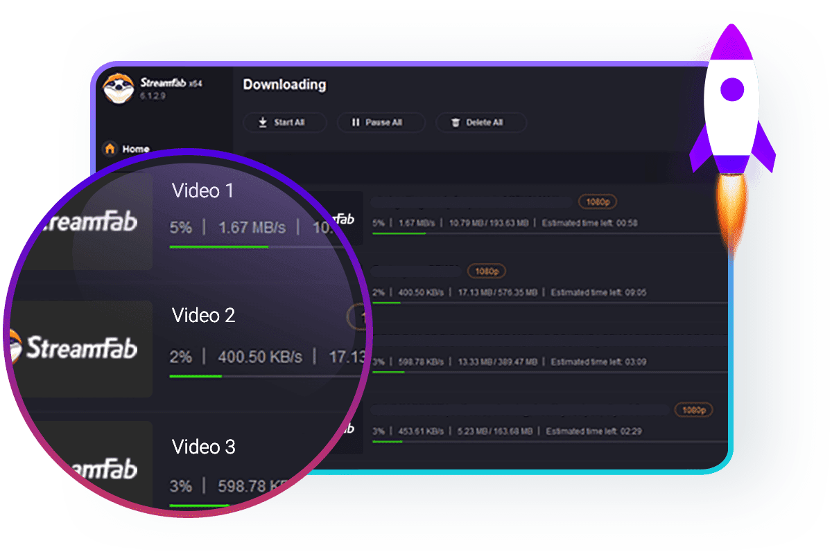Viewport: 832px width, 554px height.
Task: Select the text 'Estimated time left: 02:29'
Action: tap(594, 431)
